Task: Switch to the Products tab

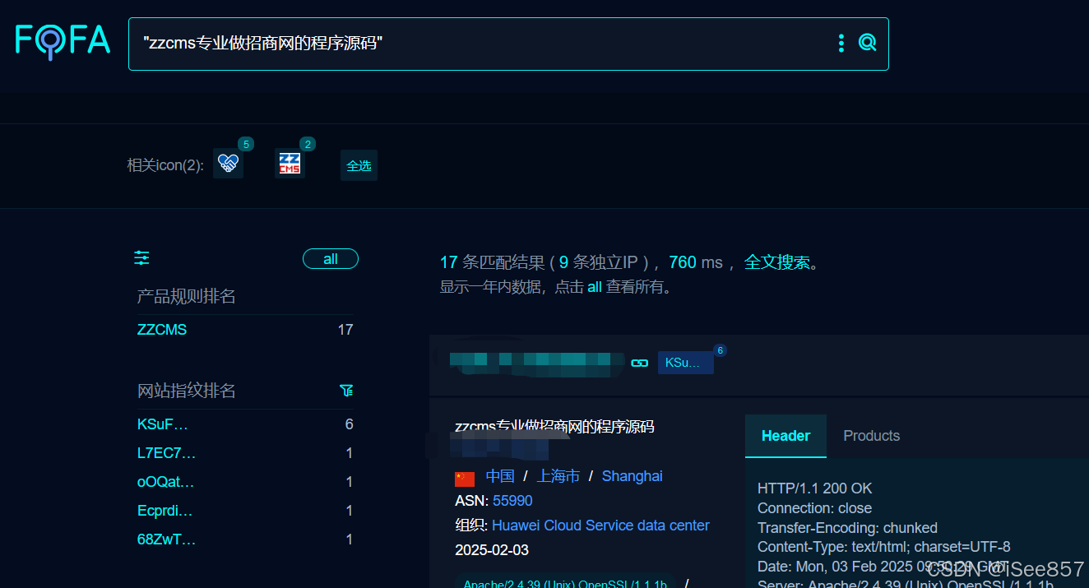Action: click(871, 436)
